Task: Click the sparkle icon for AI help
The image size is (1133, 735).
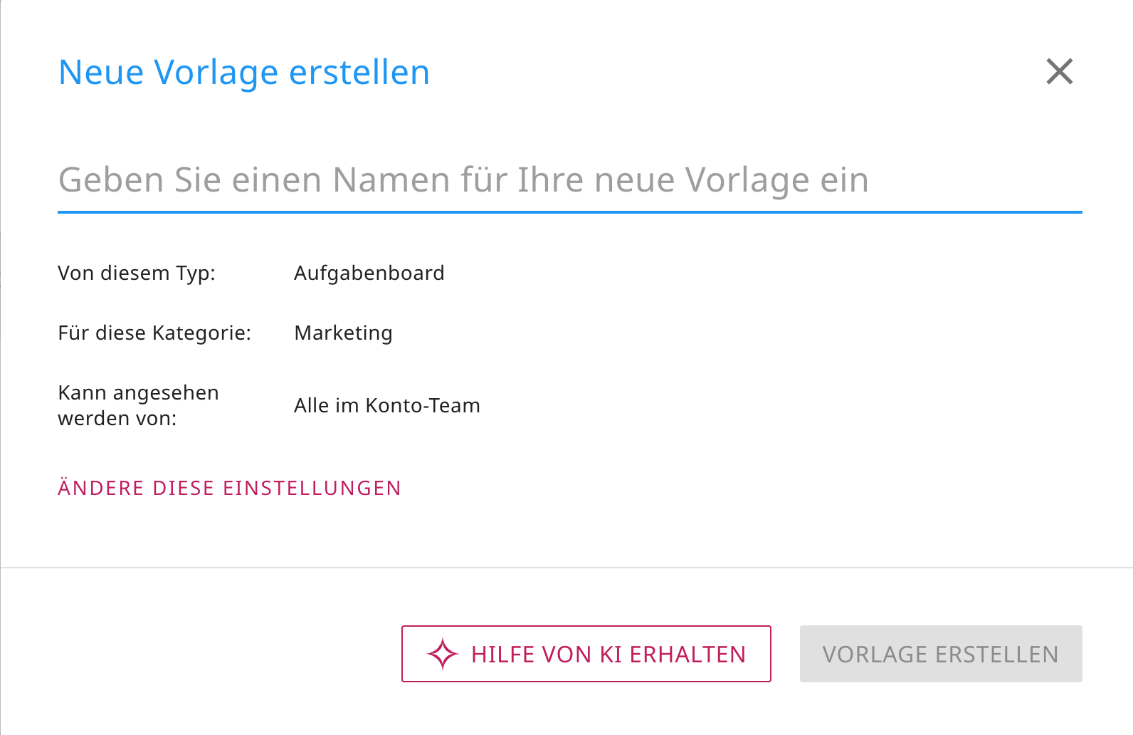Action: [x=442, y=654]
